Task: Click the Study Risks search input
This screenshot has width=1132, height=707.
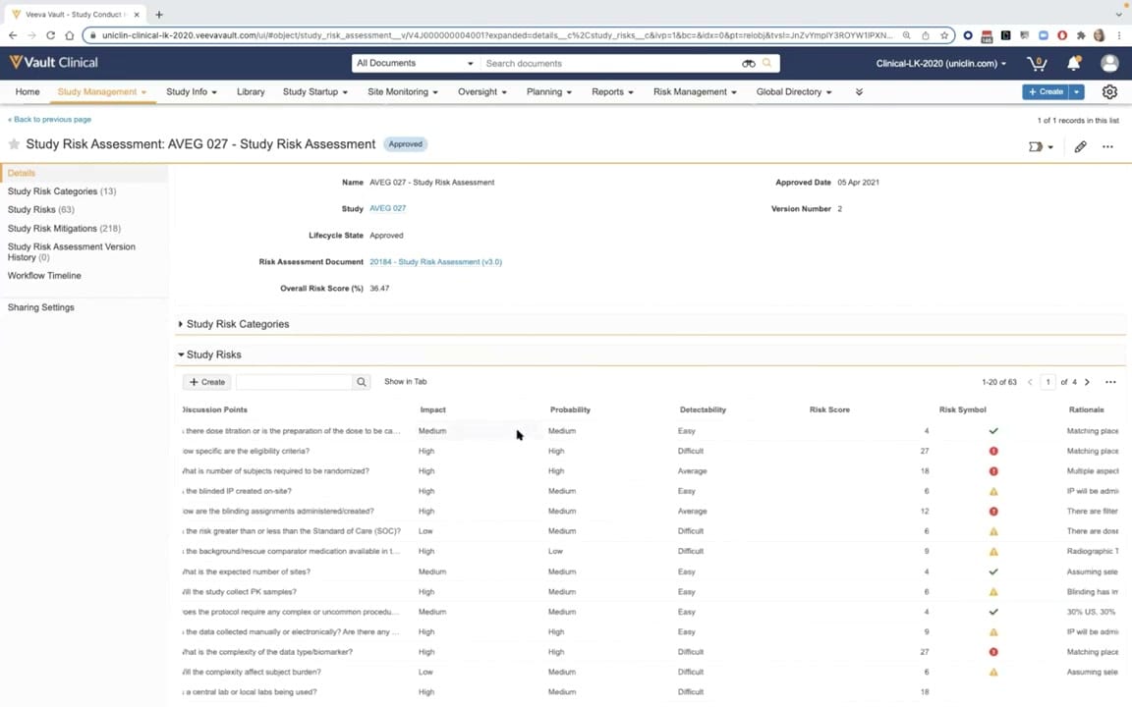Action: tap(294, 382)
